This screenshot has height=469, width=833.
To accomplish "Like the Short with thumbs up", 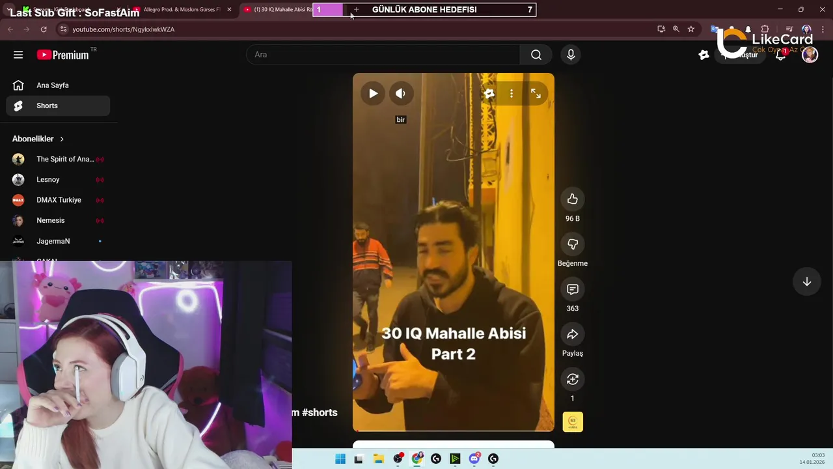I will (573, 199).
